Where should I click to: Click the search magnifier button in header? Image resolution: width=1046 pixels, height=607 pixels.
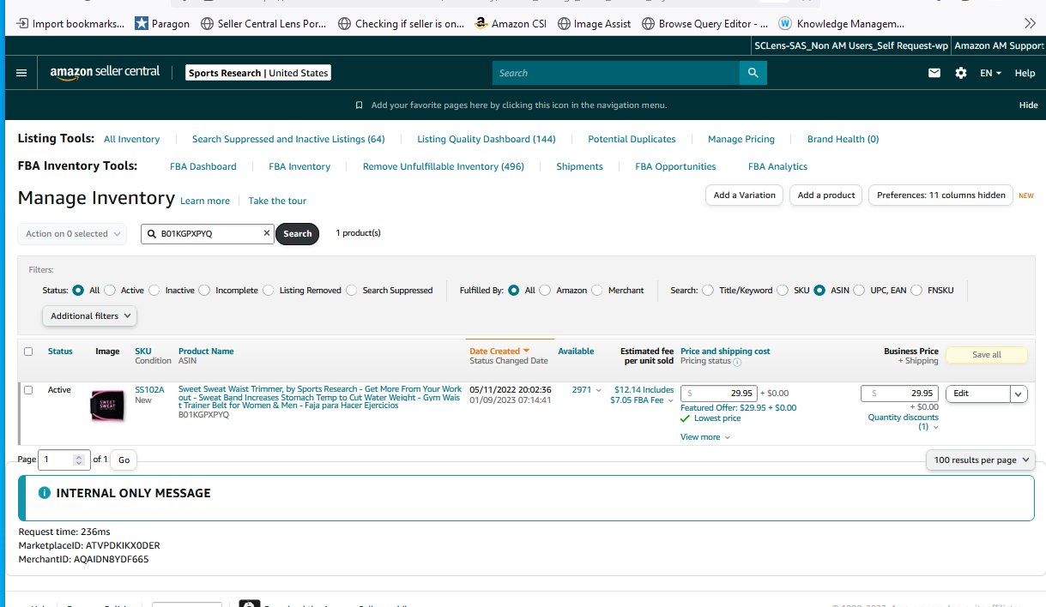click(x=753, y=73)
